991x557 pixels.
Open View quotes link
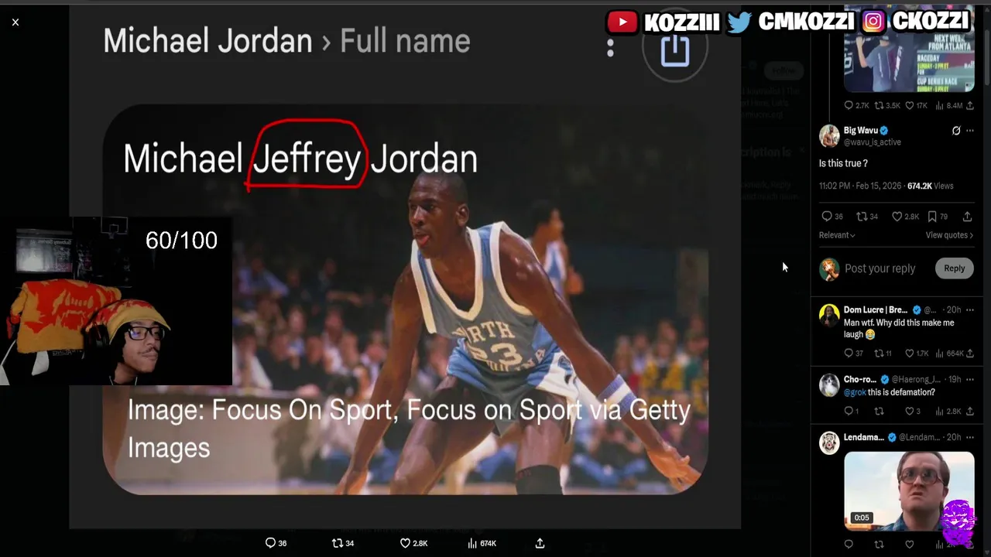[949, 235]
